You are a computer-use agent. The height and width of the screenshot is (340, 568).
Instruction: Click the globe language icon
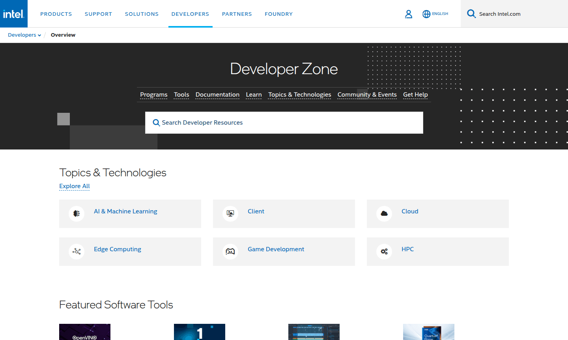tap(426, 14)
